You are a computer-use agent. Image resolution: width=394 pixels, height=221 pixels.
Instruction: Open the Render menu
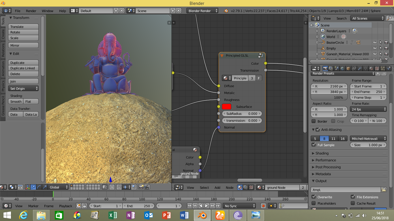click(31, 11)
